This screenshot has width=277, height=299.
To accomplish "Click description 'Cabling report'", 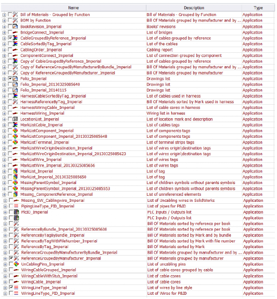I will point(159,50).
